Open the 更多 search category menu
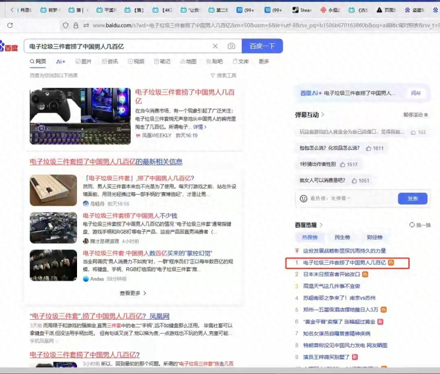The width and height of the screenshot is (440, 374). (263, 62)
